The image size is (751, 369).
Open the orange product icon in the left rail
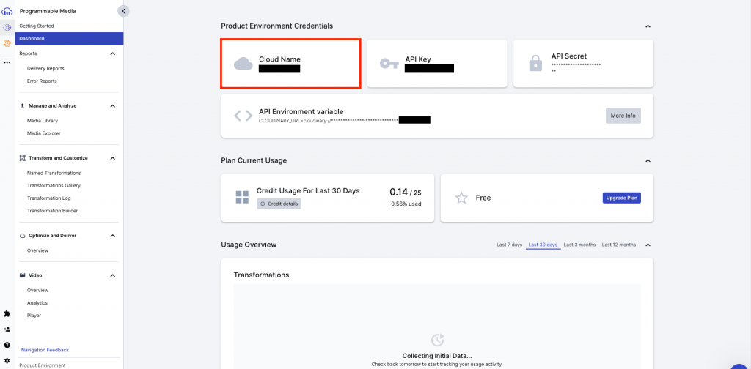point(7,43)
